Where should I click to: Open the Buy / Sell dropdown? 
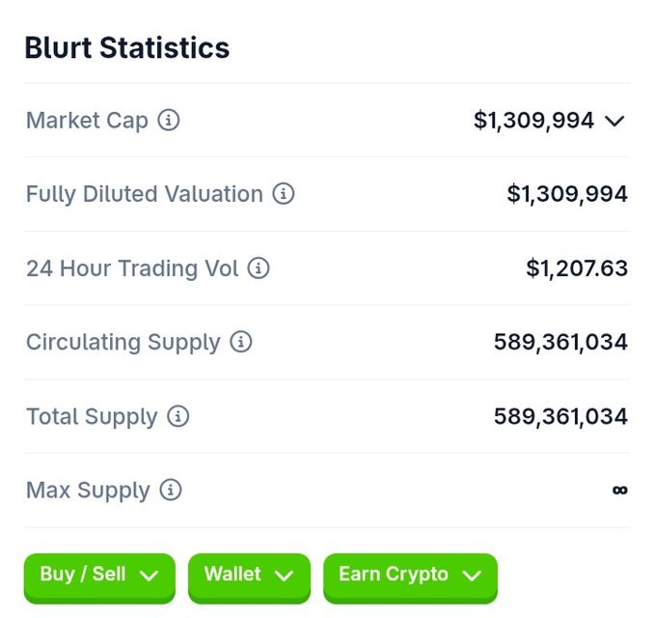coord(99,578)
